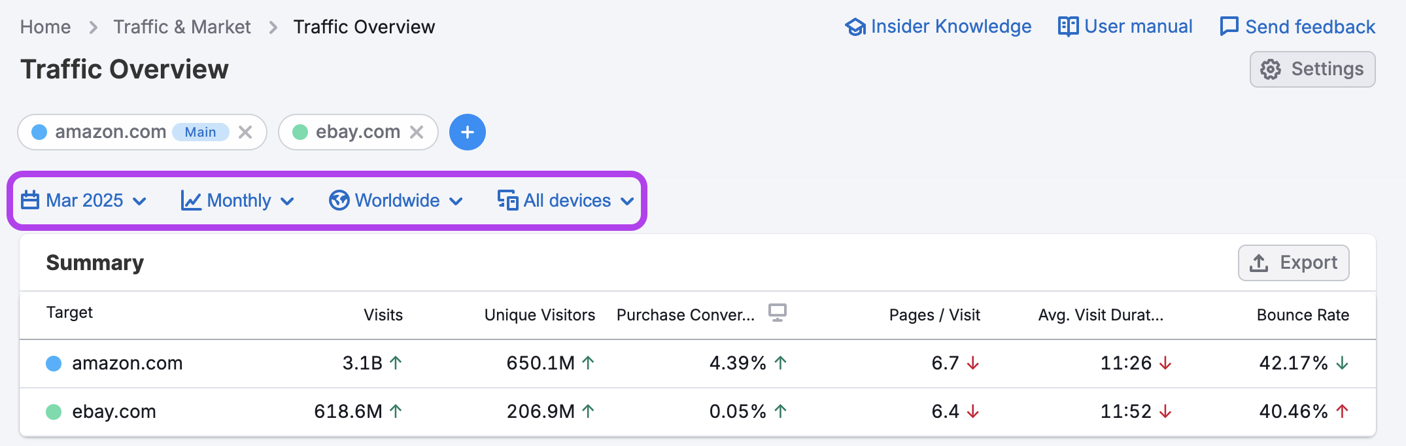1406x446 pixels.
Task: Click the User manual book icon
Action: (1068, 27)
